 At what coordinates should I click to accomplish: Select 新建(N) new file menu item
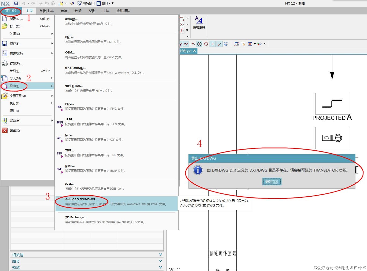(x=27, y=19)
